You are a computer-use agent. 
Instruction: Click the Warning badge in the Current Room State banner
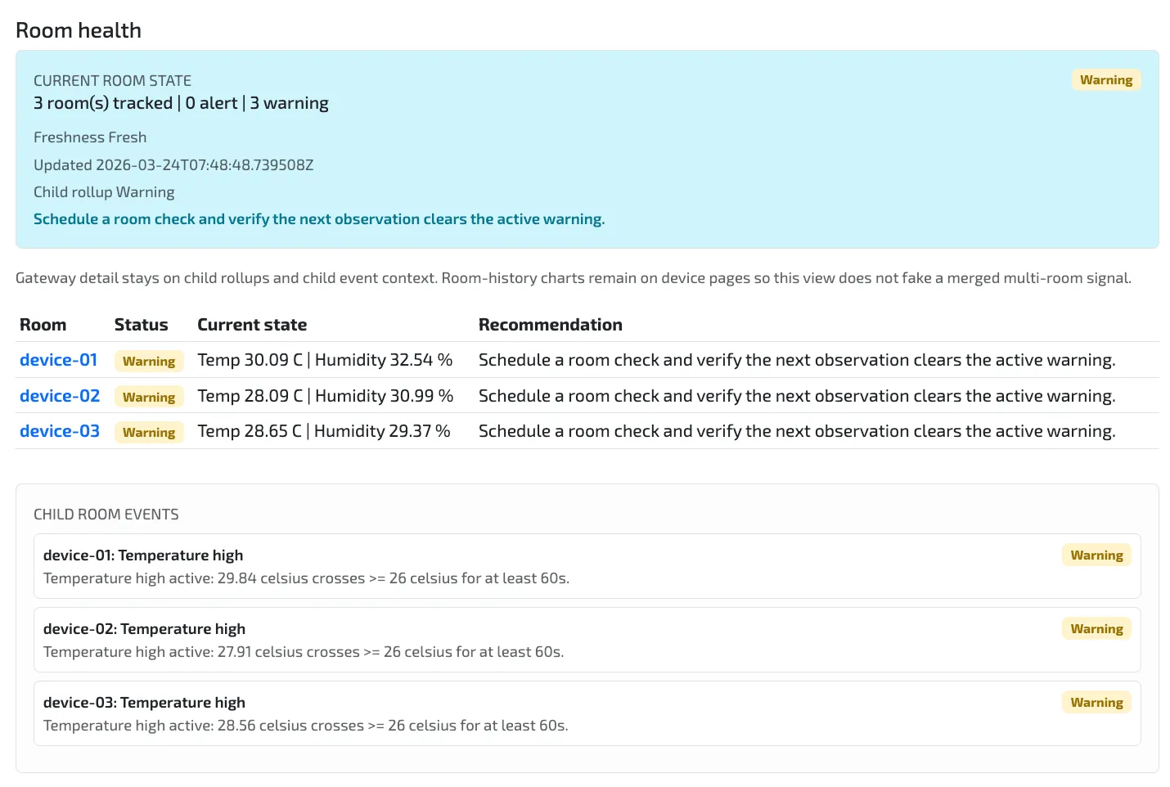[1105, 79]
